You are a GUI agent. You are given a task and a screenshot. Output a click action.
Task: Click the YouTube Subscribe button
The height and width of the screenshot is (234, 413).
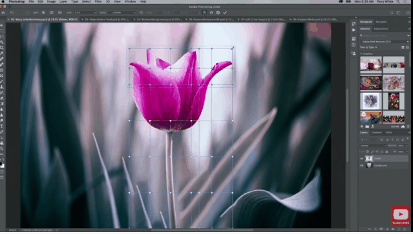(401, 216)
